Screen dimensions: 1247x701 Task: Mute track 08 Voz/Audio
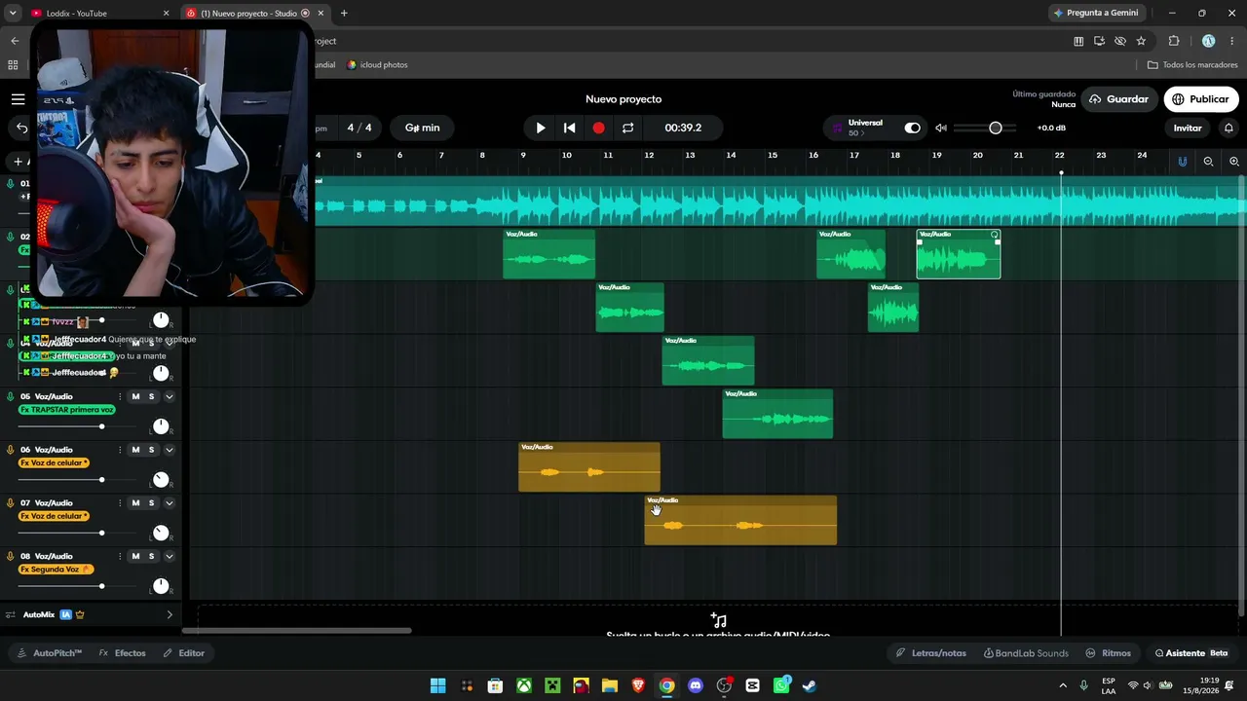[x=135, y=556]
